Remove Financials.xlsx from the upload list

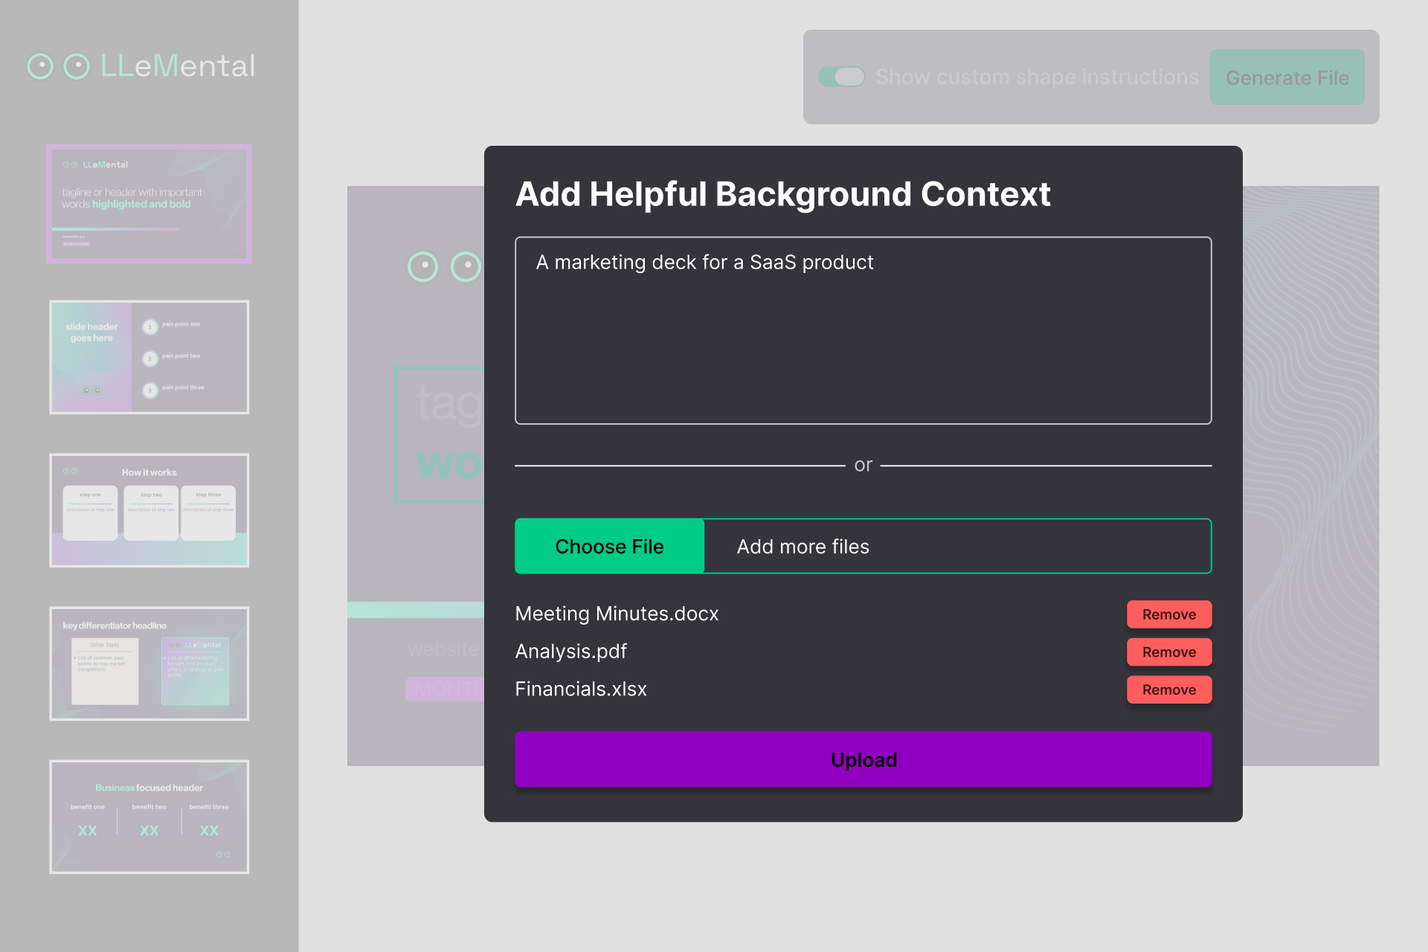point(1169,689)
